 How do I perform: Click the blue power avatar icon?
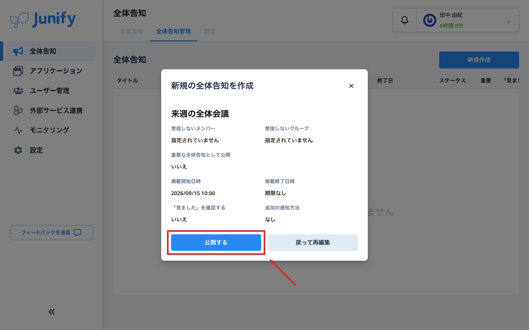(430, 20)
